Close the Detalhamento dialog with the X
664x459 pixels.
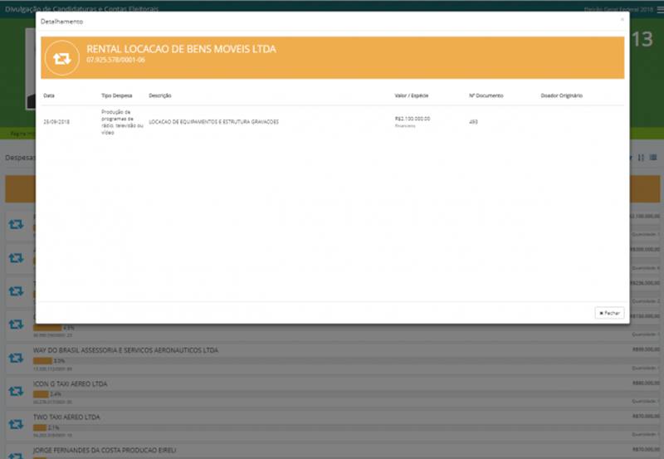pyautogui.click(x=622, y=19)
